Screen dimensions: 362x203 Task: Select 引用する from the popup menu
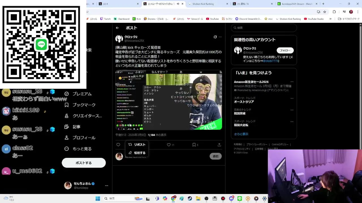click(x=137, y=153)
